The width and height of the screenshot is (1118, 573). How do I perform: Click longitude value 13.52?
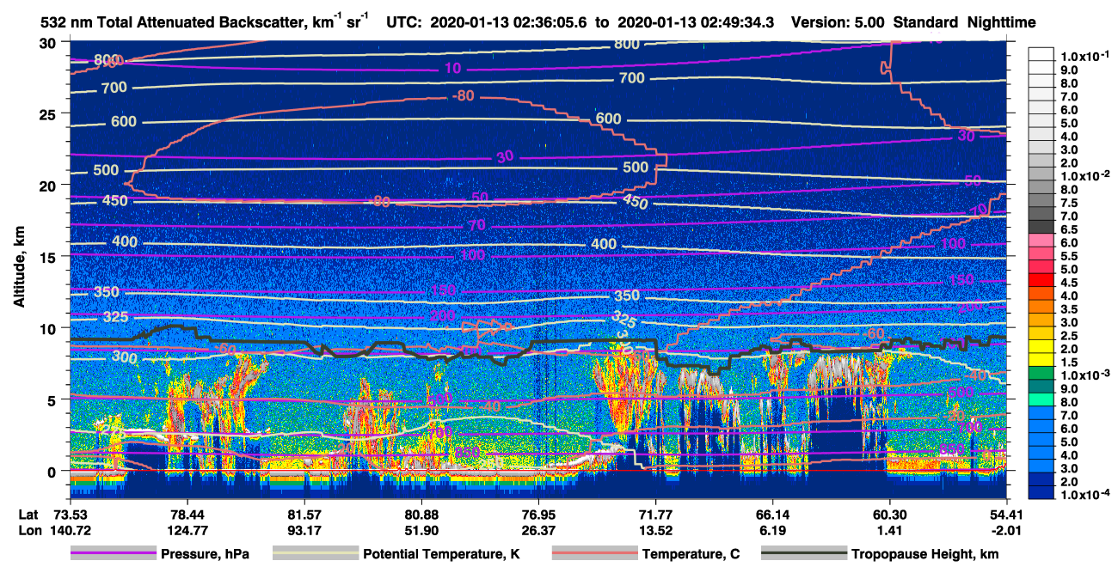655,530
